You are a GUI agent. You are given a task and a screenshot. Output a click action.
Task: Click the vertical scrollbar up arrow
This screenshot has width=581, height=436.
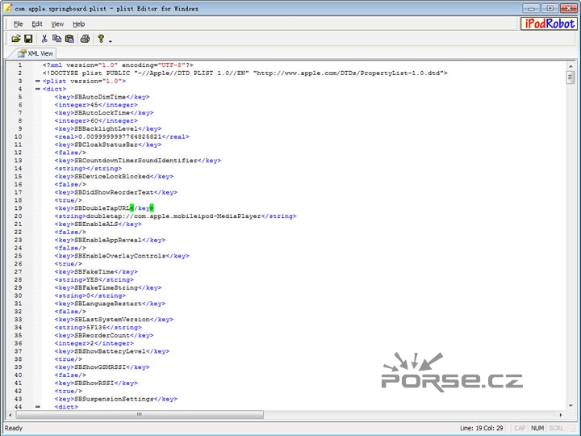click(571, 66)
